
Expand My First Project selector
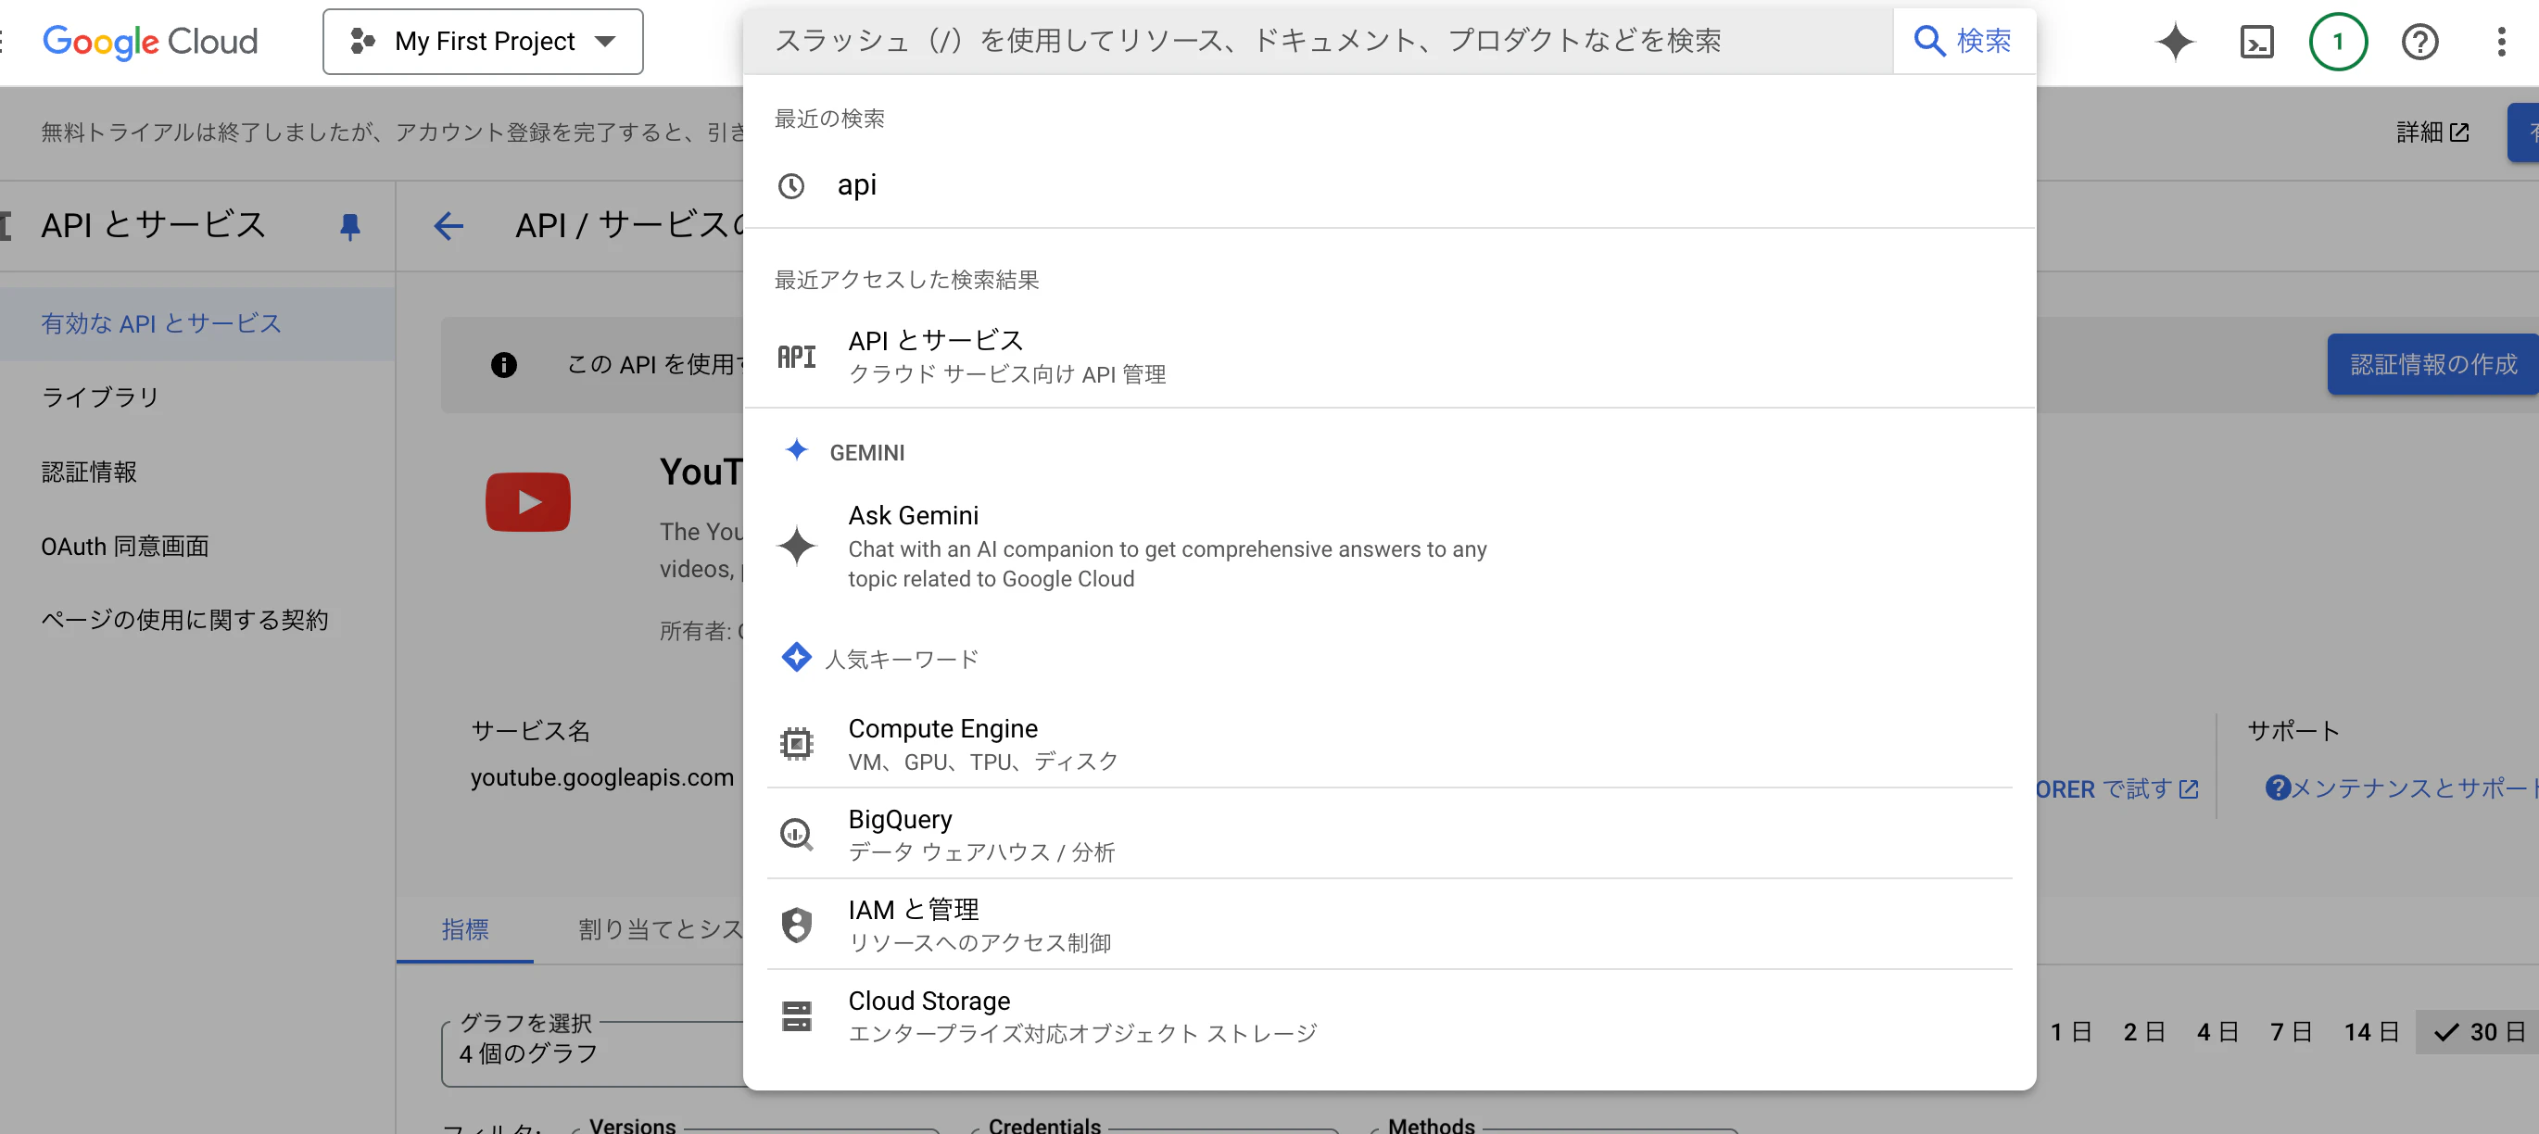483,42
